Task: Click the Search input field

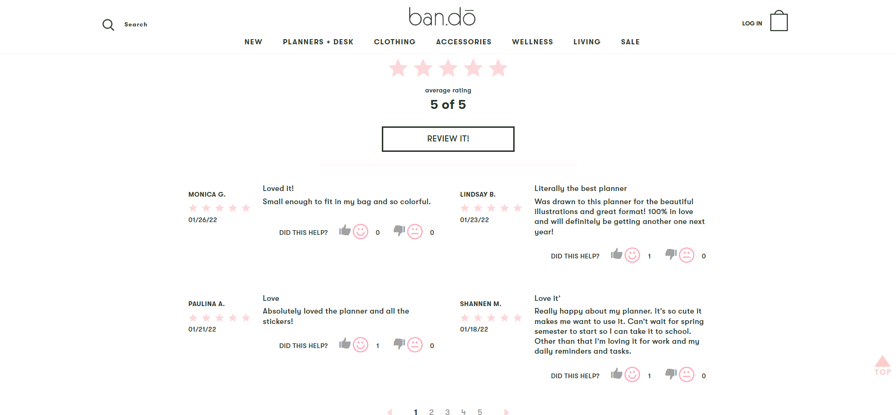Action: pos(136,25)
